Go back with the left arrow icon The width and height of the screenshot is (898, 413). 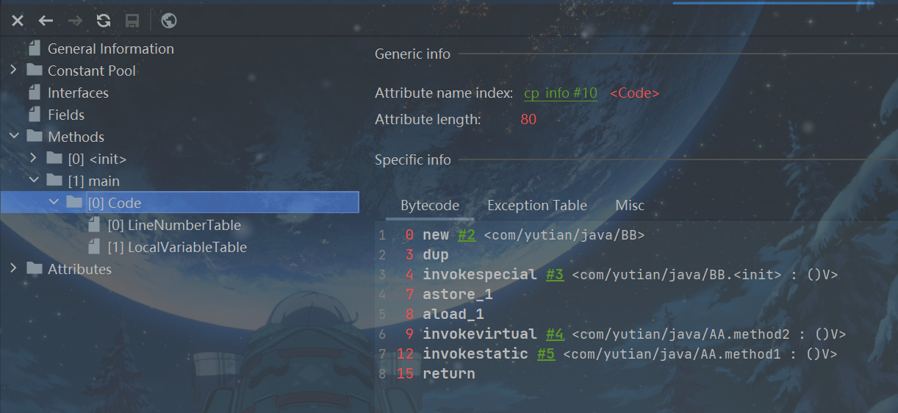[x=46, y=21]
